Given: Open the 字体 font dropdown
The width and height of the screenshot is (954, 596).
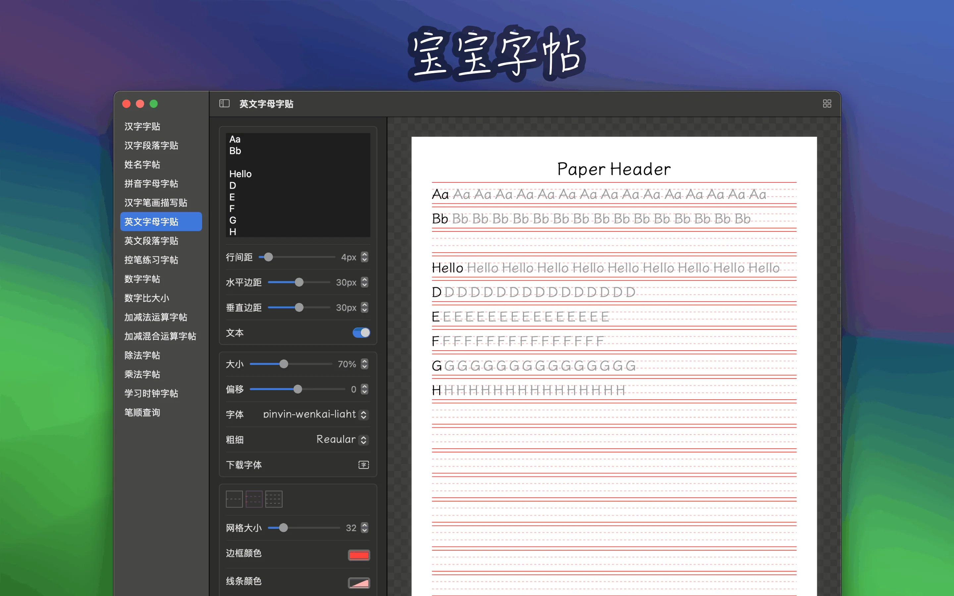Looking at the screenshot, I should point(363,415).
